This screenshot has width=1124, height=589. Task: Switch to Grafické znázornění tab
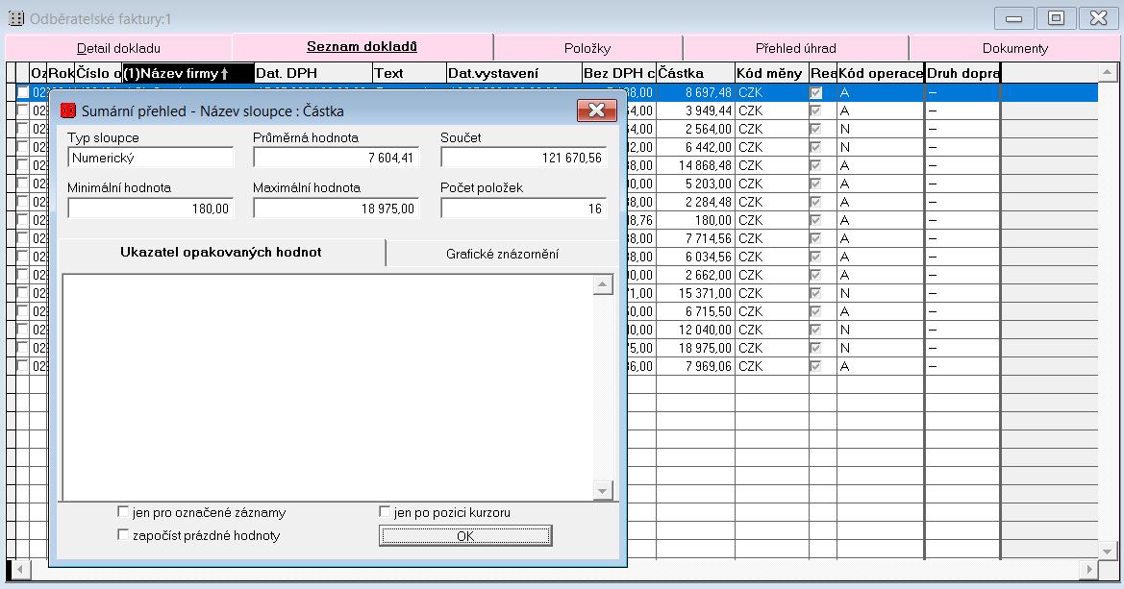[x=502, y=254]
